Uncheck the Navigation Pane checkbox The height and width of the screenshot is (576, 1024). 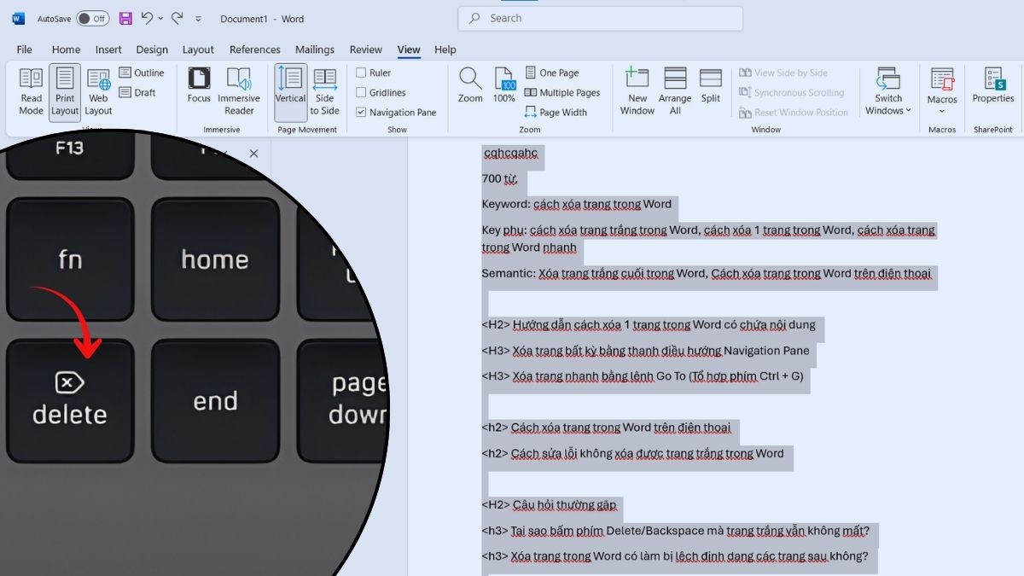click(361, 112)
